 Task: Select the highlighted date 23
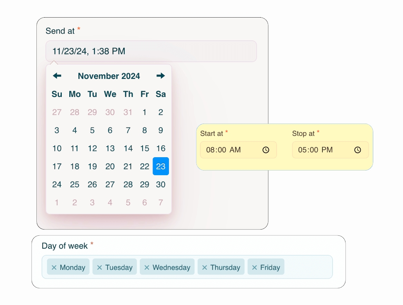[x=161, y=166]
